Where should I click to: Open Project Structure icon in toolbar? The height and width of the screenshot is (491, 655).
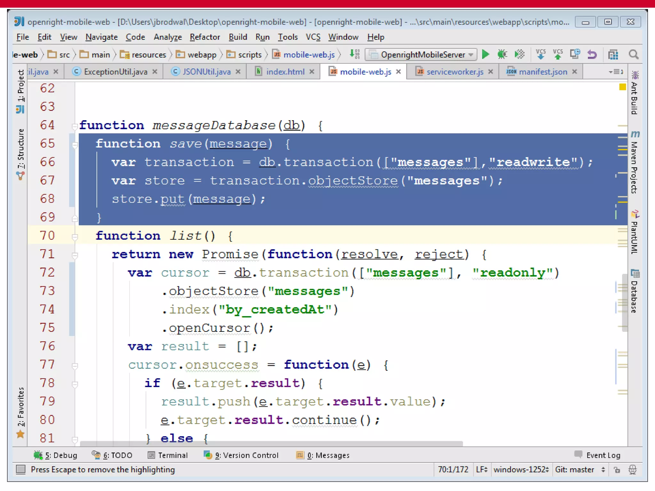coord(613,55)
